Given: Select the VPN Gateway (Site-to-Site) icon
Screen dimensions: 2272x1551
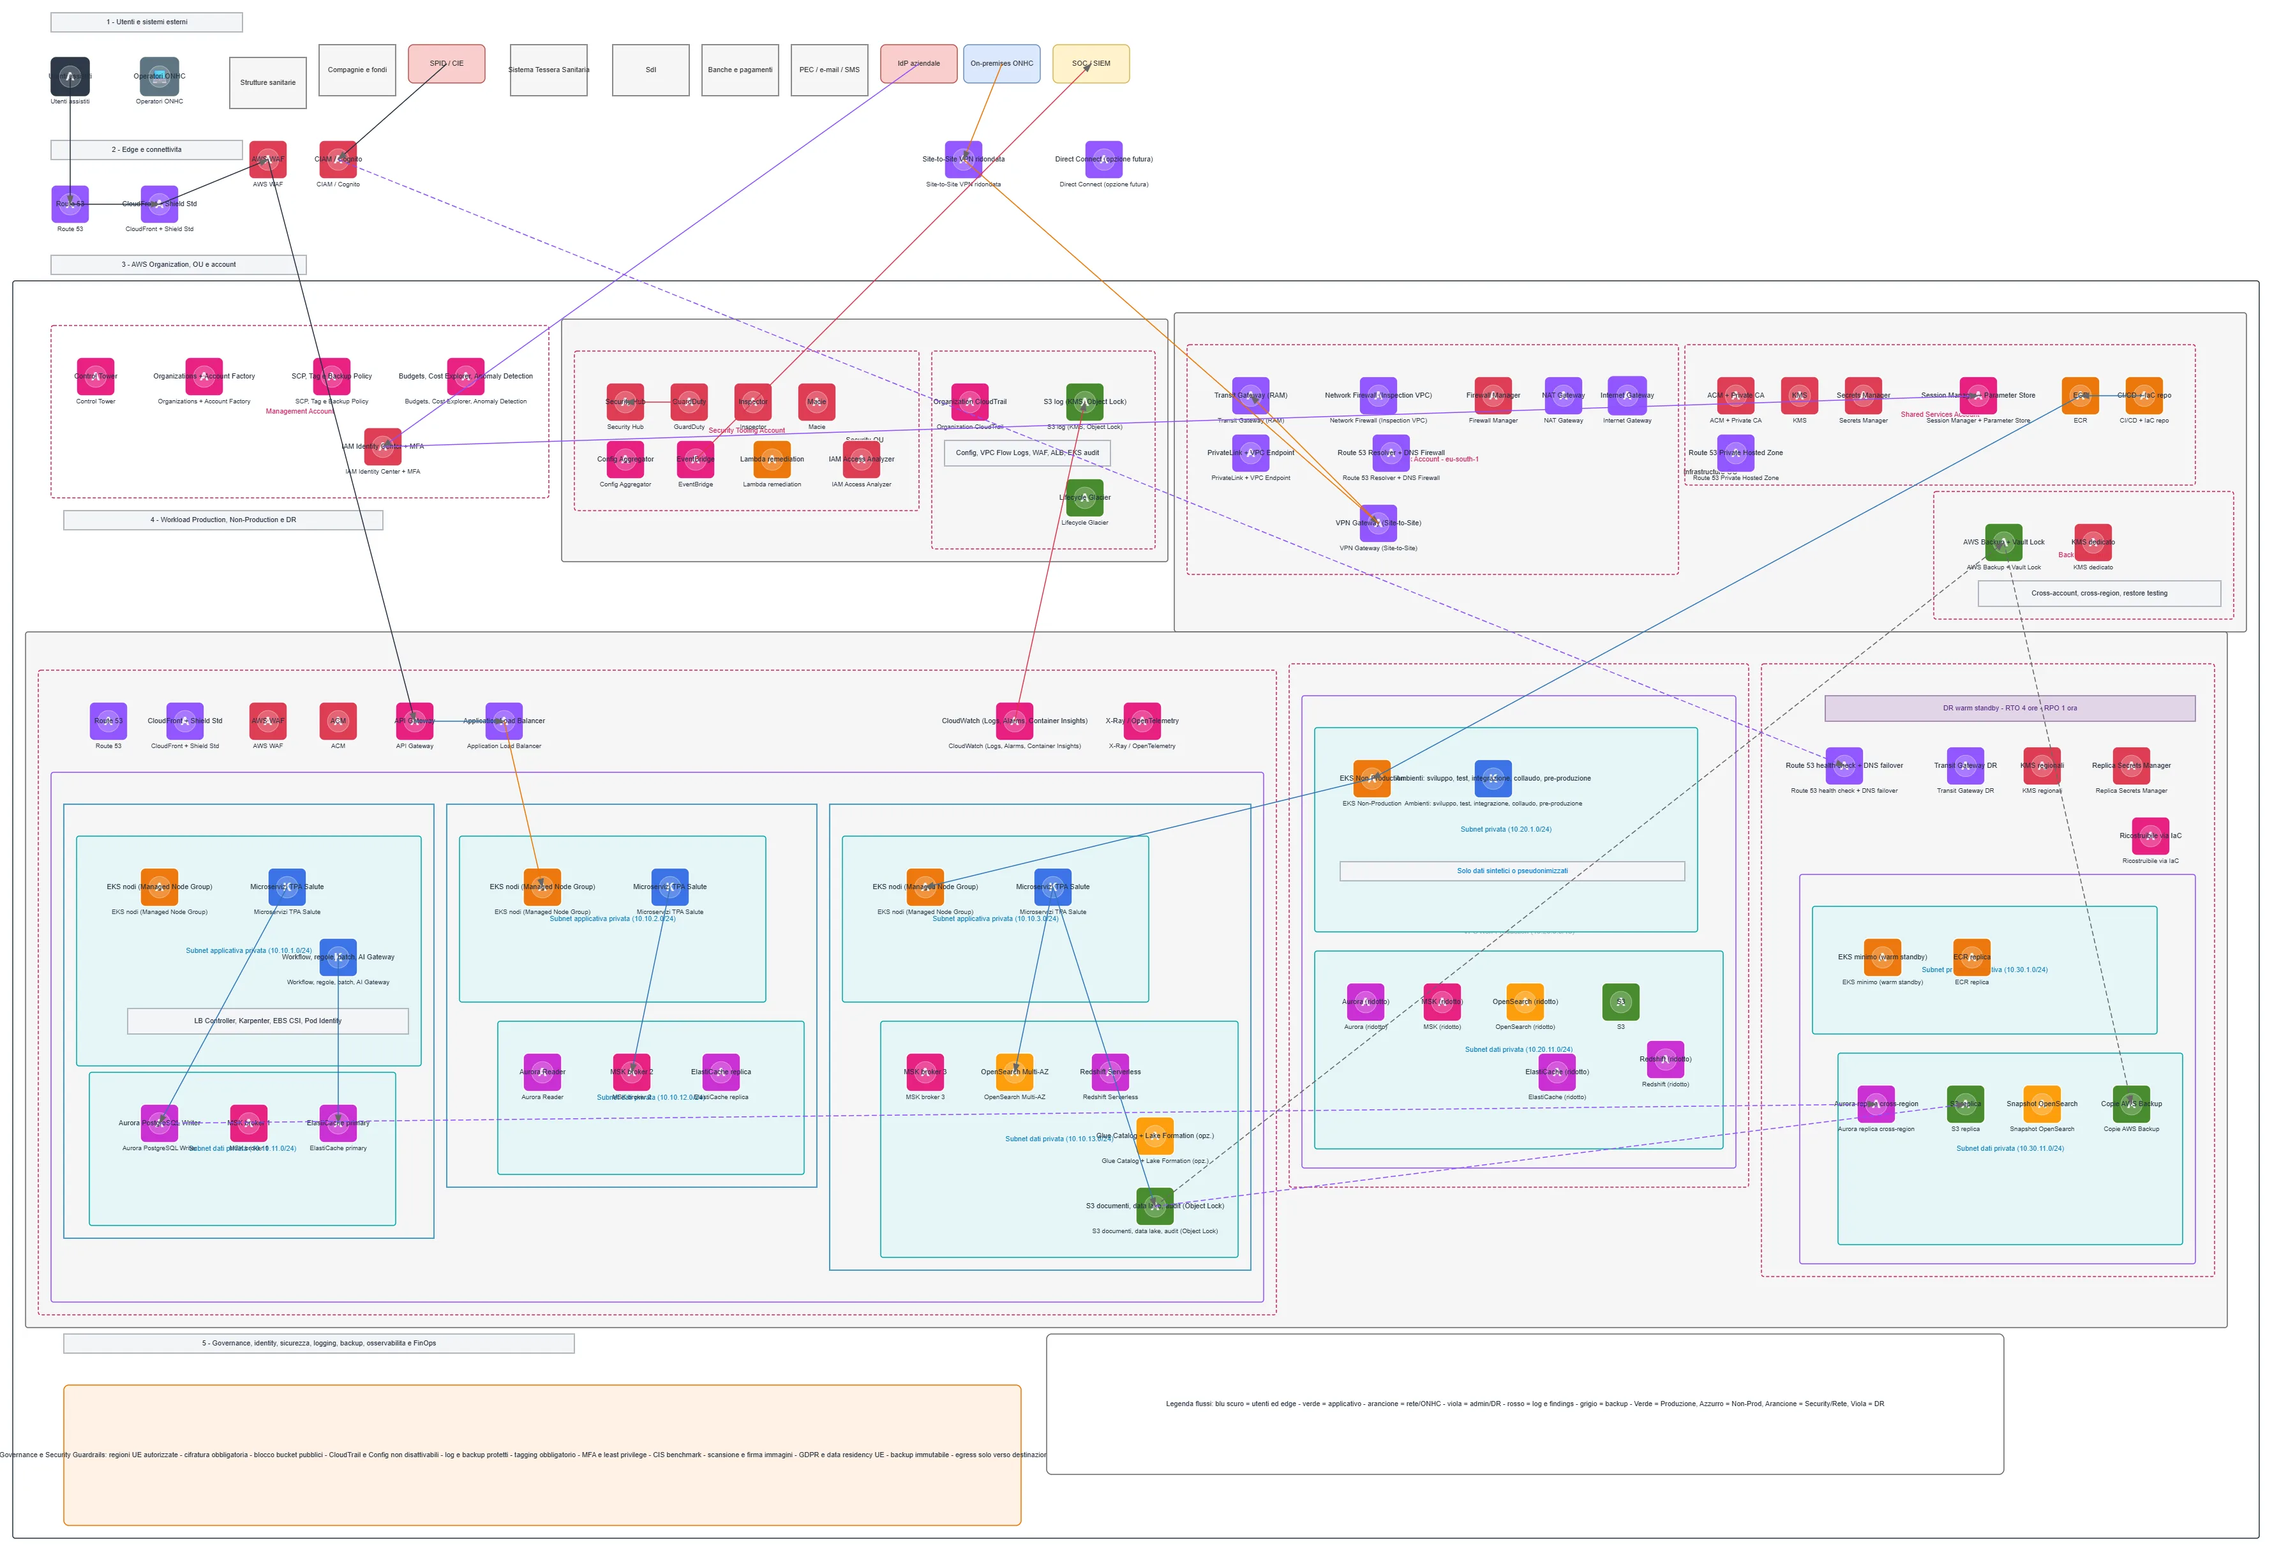Looking at the screenshot, I should [1379, 523].
